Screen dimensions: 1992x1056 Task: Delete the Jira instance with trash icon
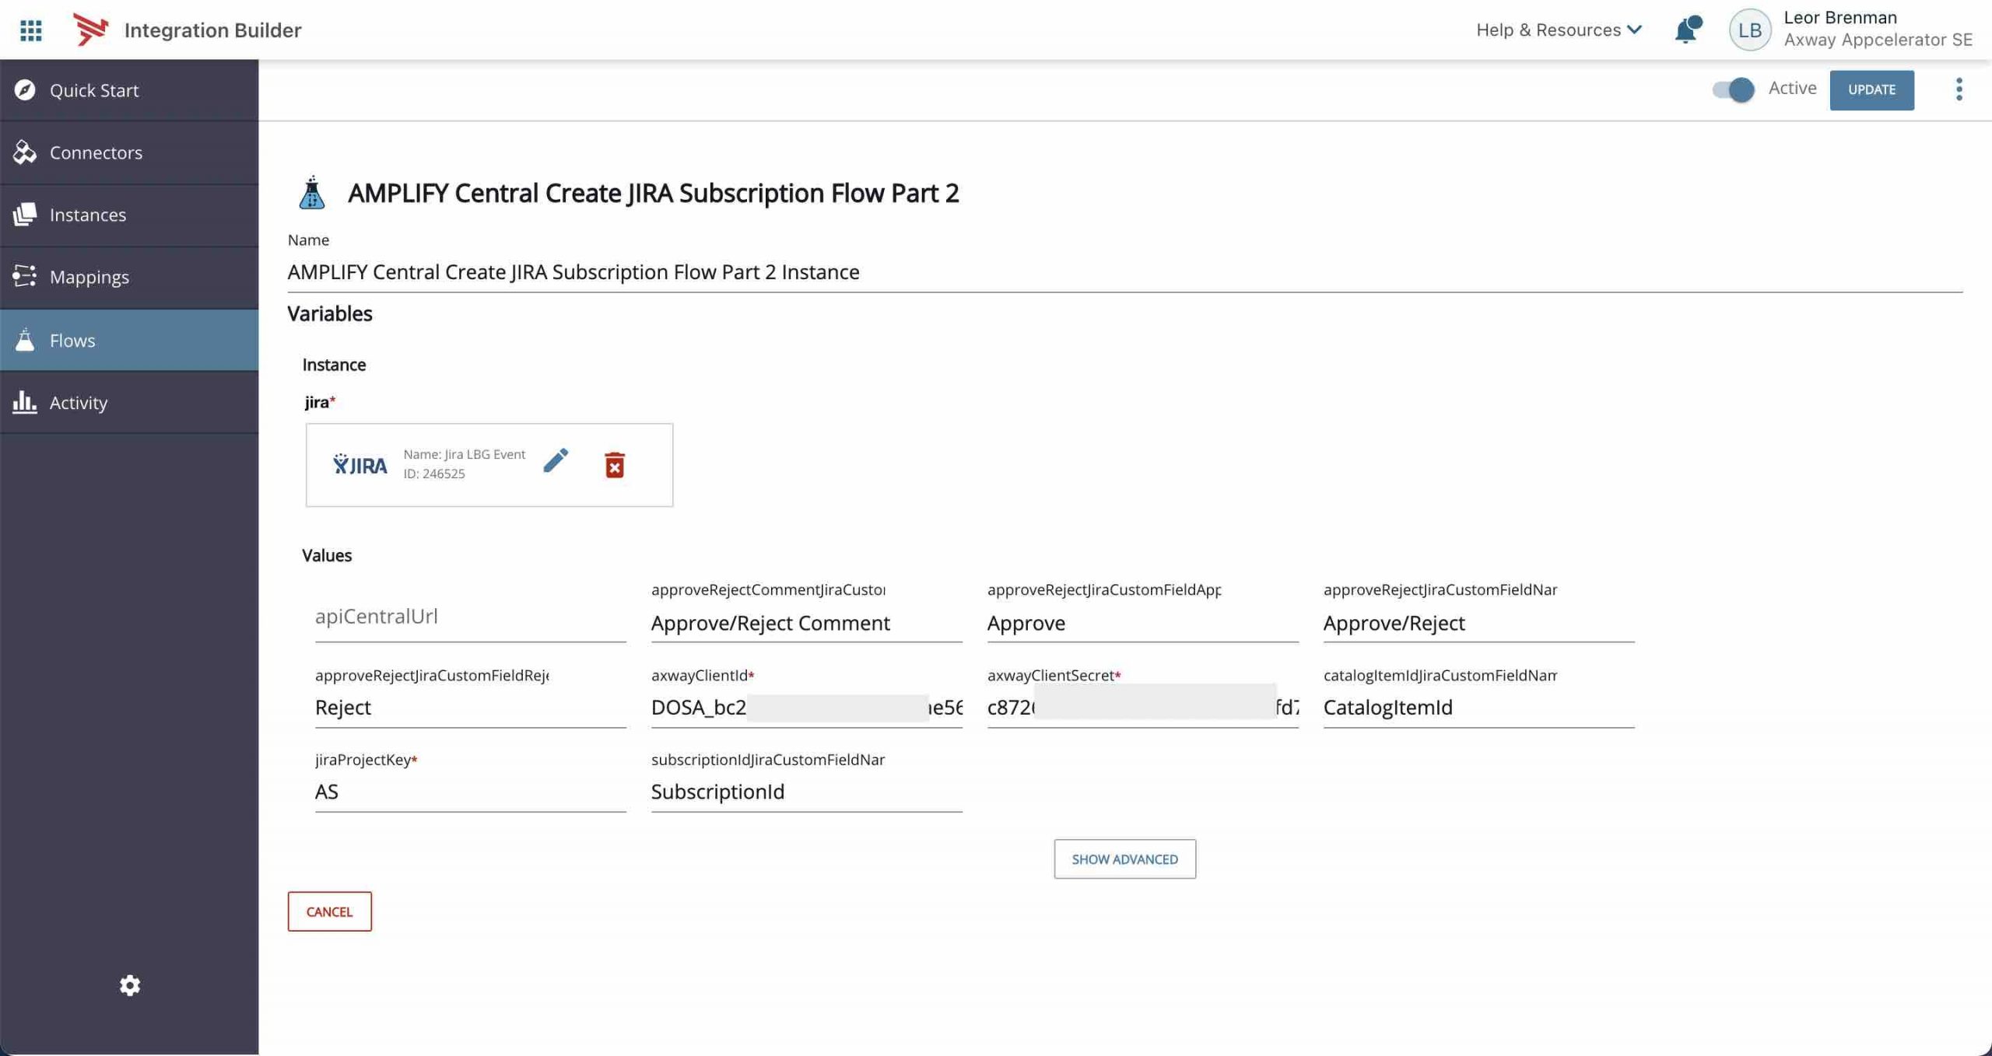614,465
